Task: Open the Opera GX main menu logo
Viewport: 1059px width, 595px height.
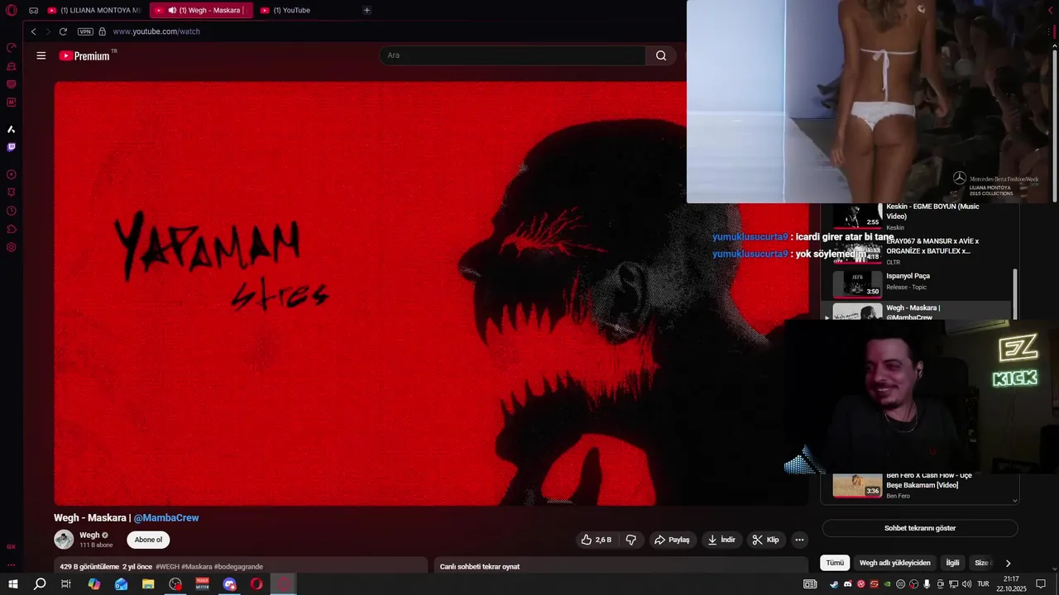Action: [12, 10]
